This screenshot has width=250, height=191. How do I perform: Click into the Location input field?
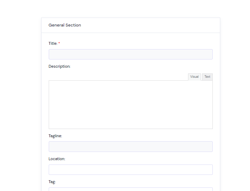click(x=131, y=169)
